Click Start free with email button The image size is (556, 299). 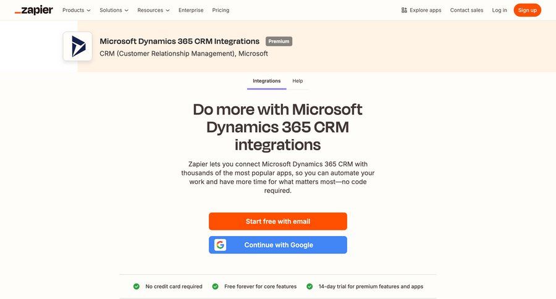coord(278,221)
